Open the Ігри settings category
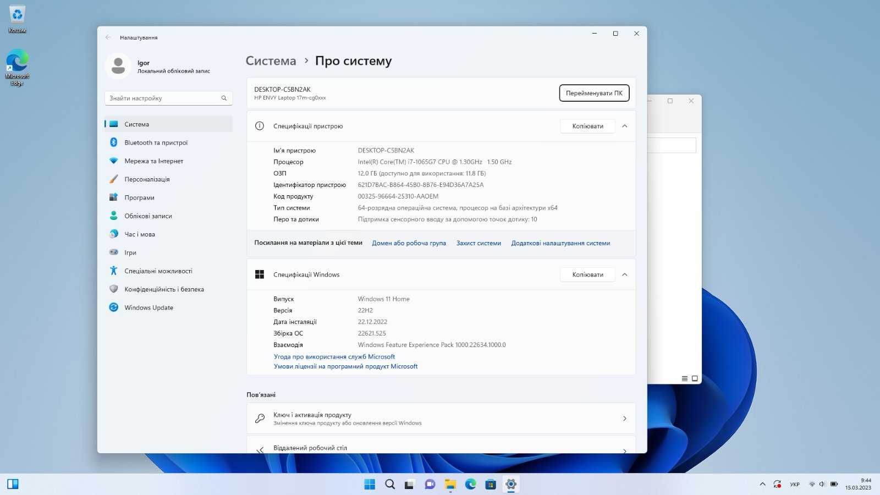880x495 pixels. [x=168, y=252]
